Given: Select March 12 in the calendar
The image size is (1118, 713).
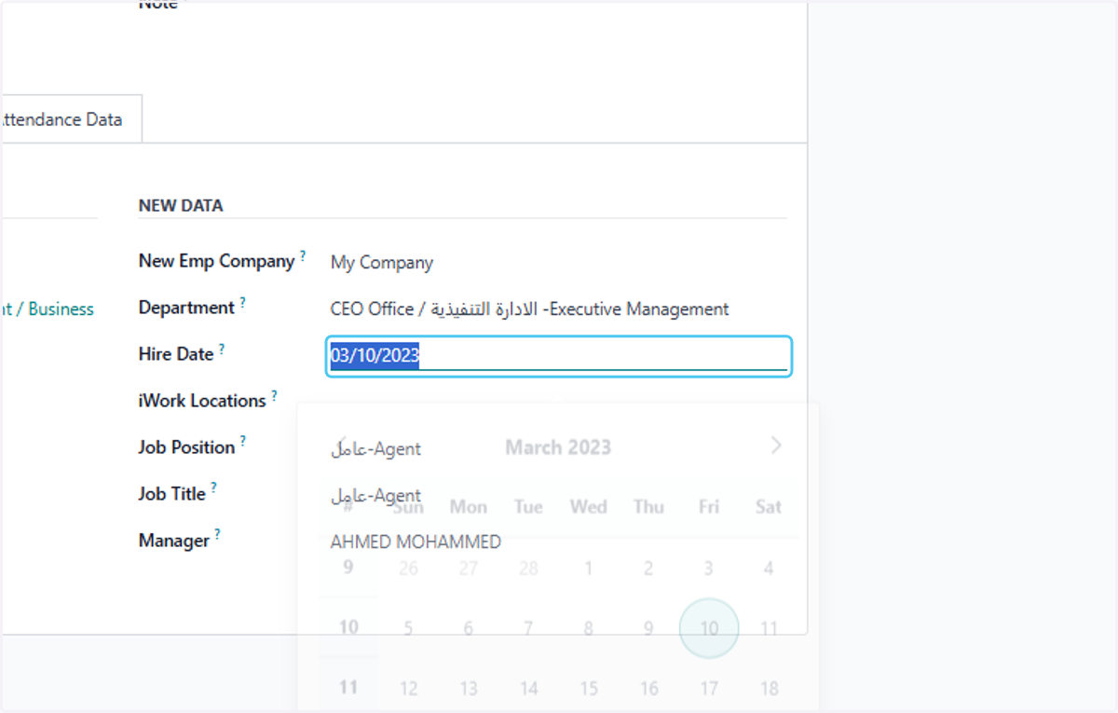Looking at the screenshot, I should [x=408, y=689].
